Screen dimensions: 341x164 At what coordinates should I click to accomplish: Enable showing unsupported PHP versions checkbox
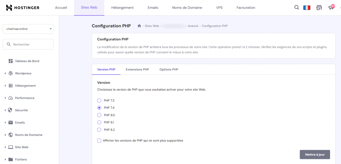pos(99,140)
